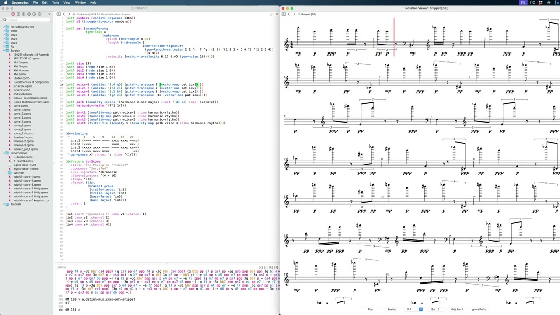Go back with the editor's left arrow
The width and height of the screenshot is (560, 315).
64,14
